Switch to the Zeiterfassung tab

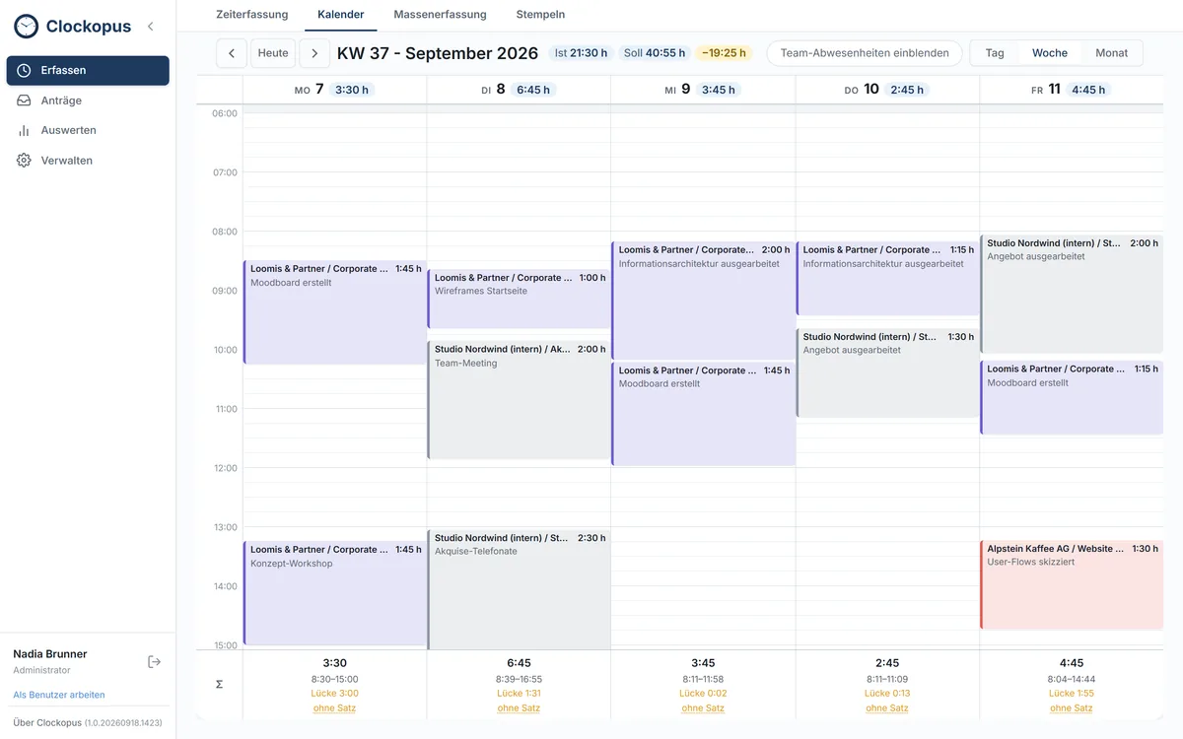[x=252, y=15]
